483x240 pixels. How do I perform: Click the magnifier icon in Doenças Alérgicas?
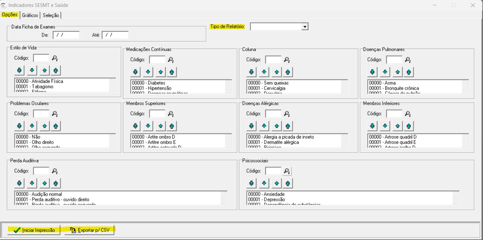(x=287, y=114)
